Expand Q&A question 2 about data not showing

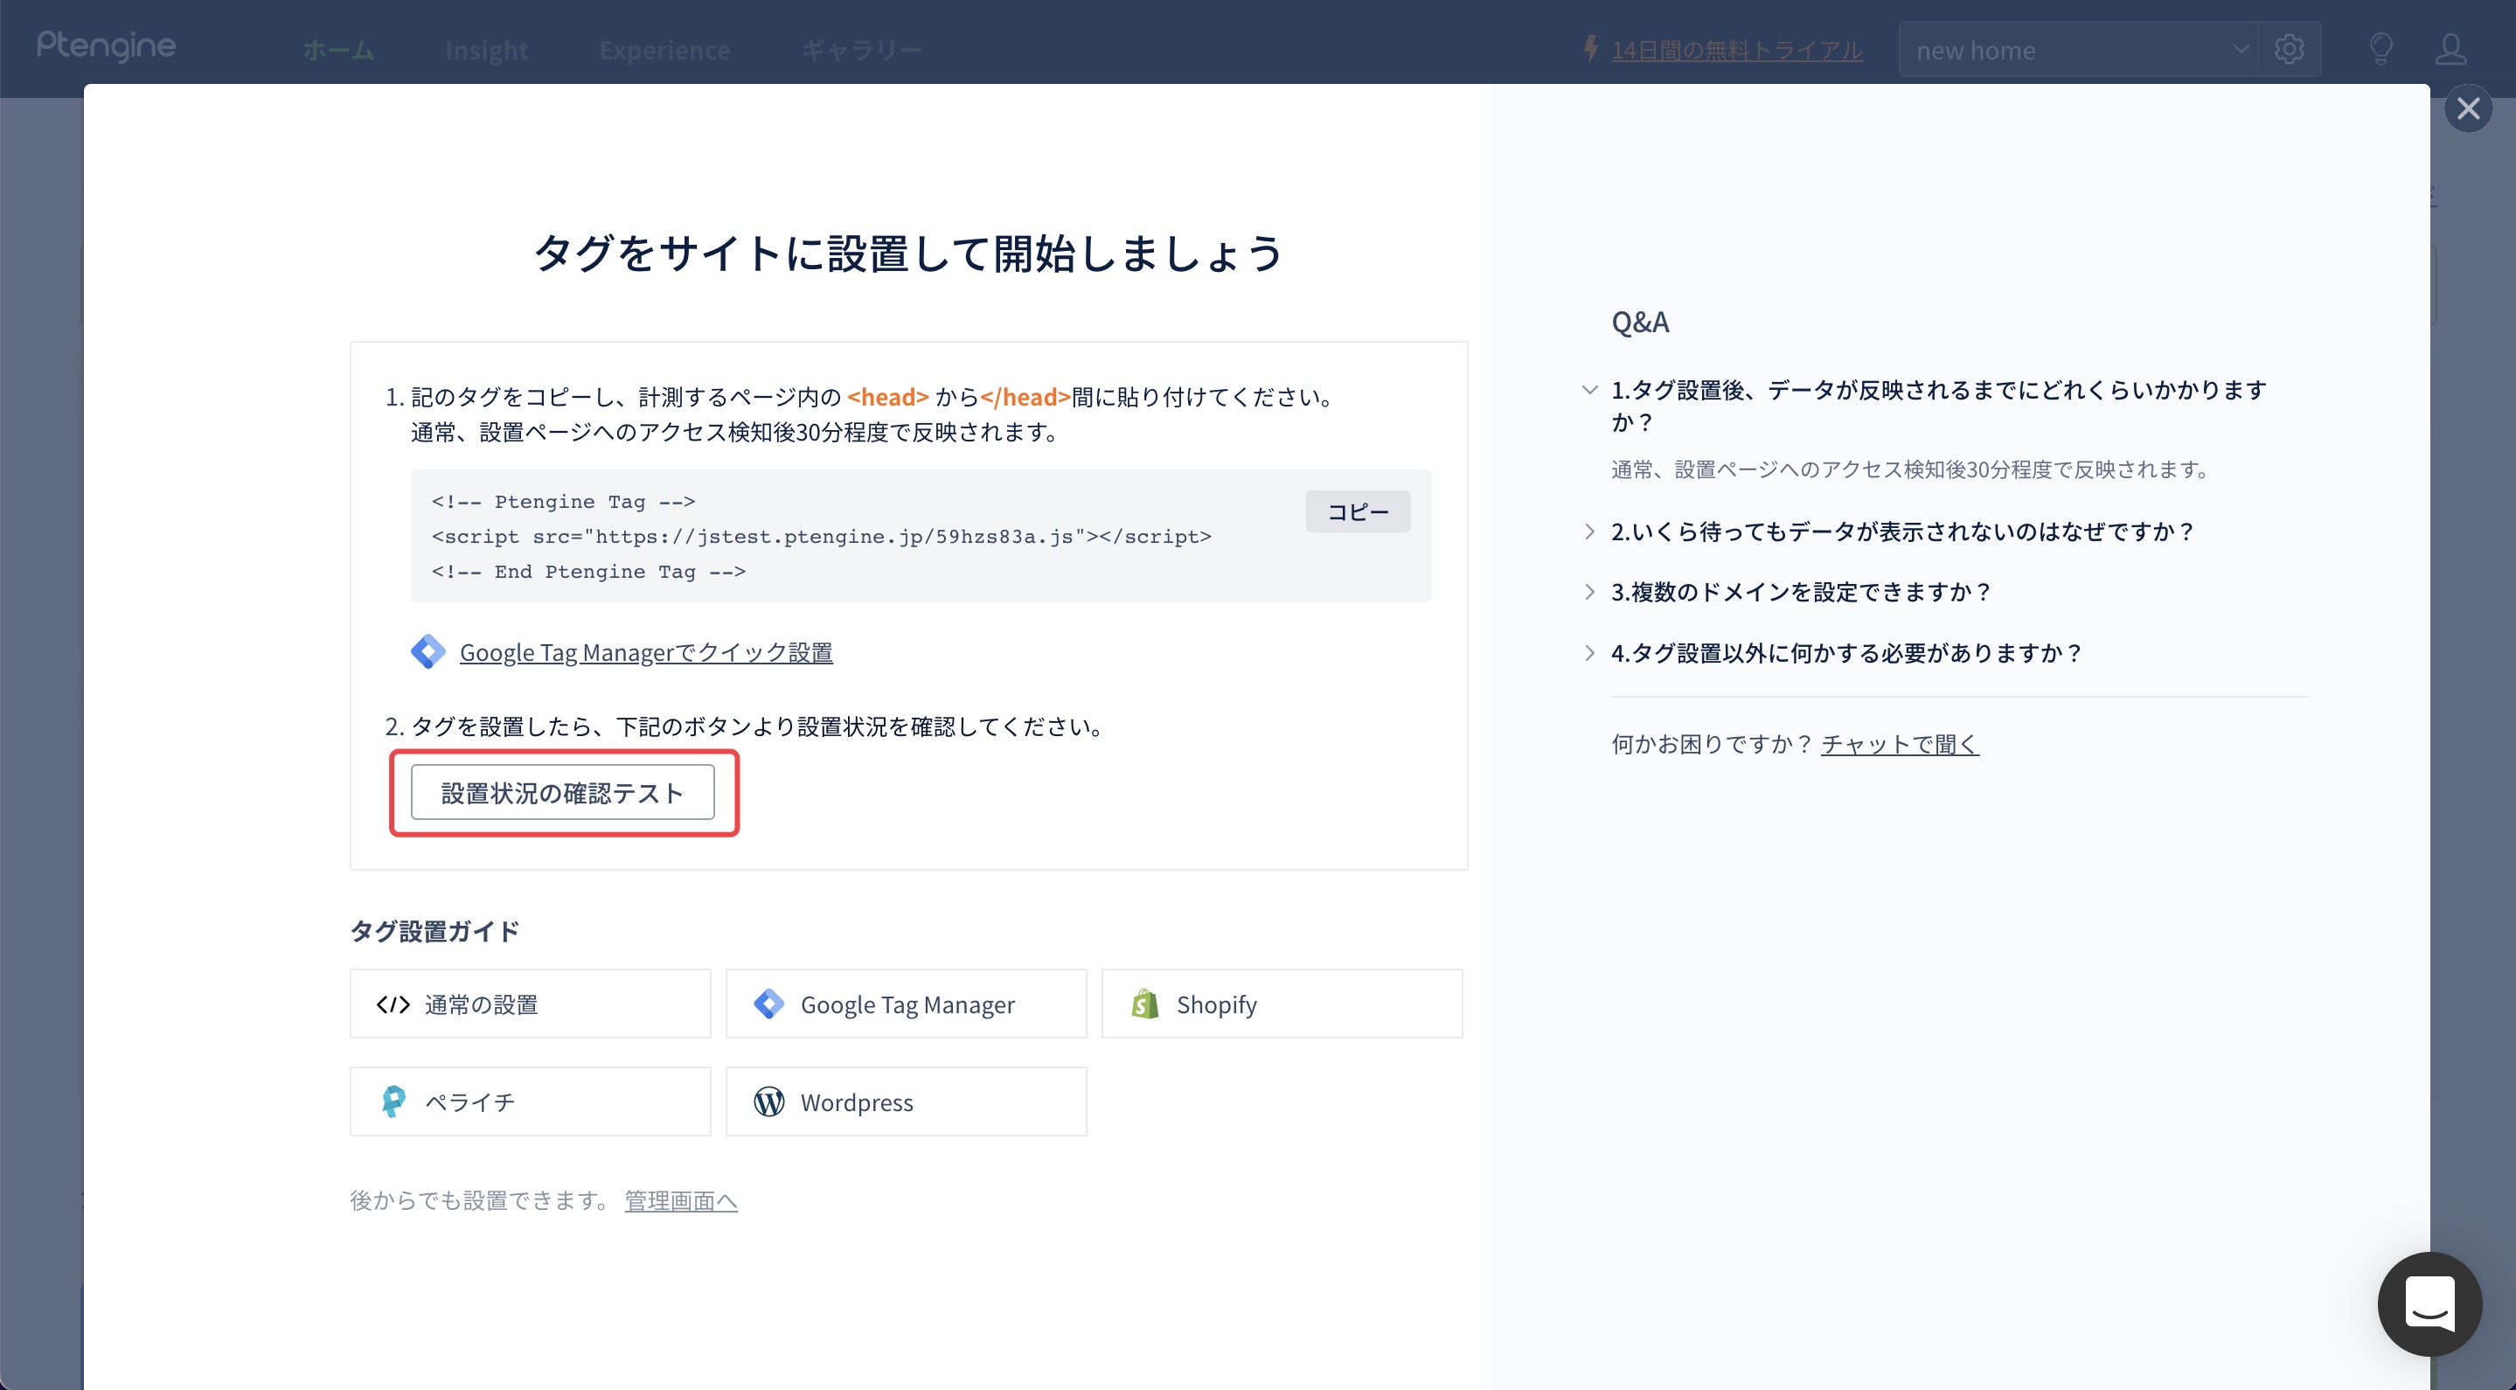tap(1589, 532)
